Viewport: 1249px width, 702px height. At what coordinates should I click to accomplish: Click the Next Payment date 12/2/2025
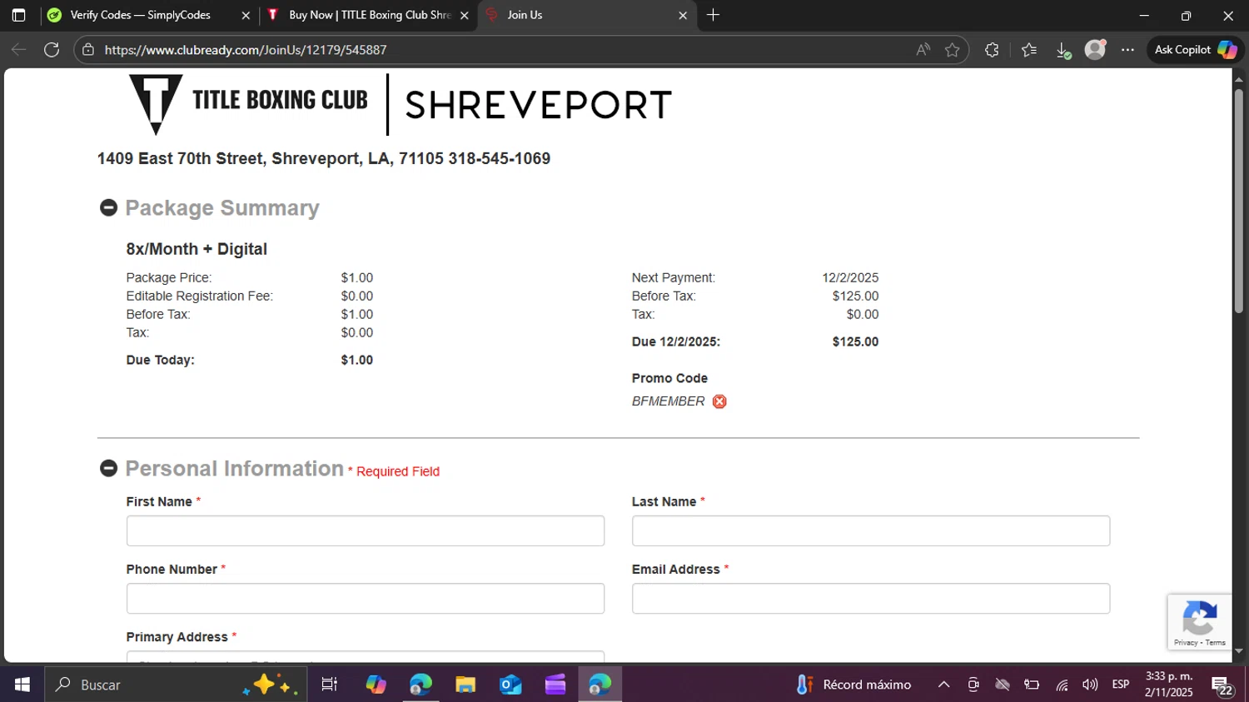click(850, 277)
